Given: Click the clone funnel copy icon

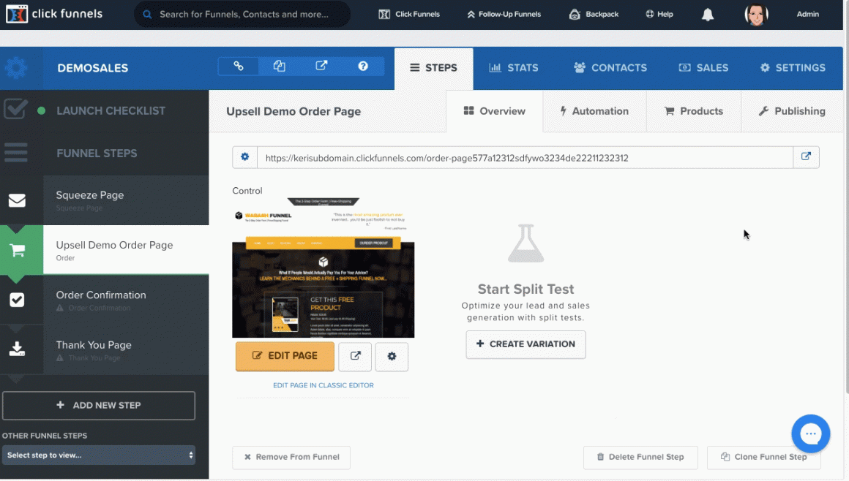Looking at the screenshot, I should 280,67.
